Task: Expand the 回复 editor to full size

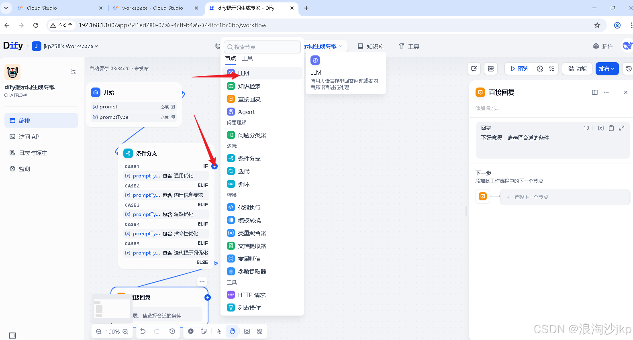Action: 622,128
